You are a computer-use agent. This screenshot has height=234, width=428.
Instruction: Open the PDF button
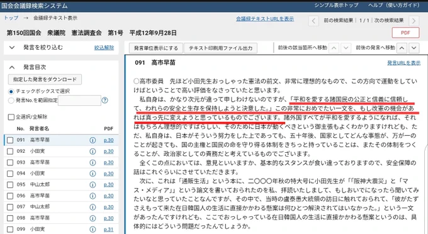pos(405,33)
